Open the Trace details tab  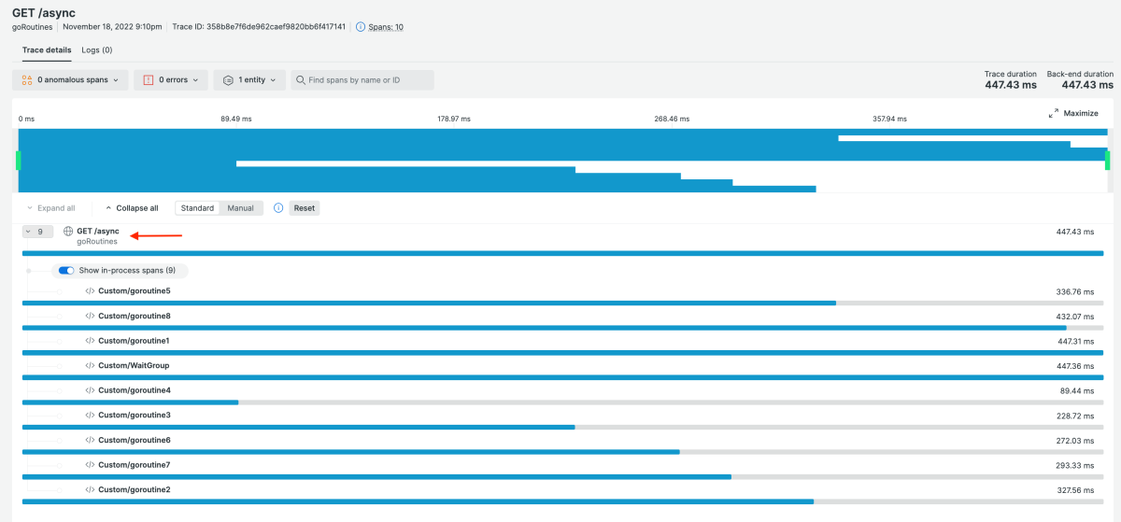point(47,49)
